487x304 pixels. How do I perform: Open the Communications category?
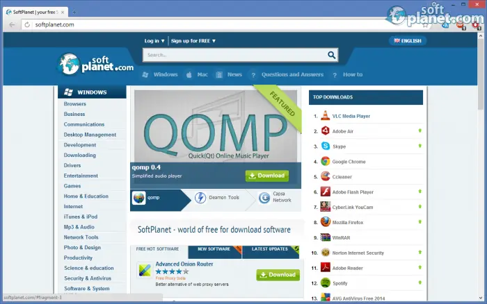click(x=84, y=124)
